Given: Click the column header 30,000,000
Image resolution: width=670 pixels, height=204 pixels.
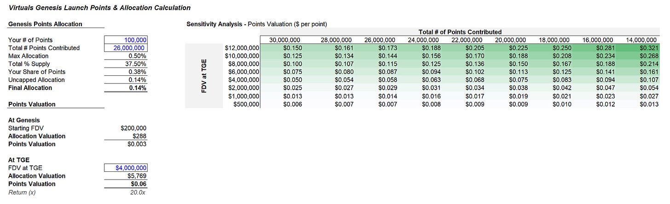Looking at the screenshot, I should click(x=285, y=40).
